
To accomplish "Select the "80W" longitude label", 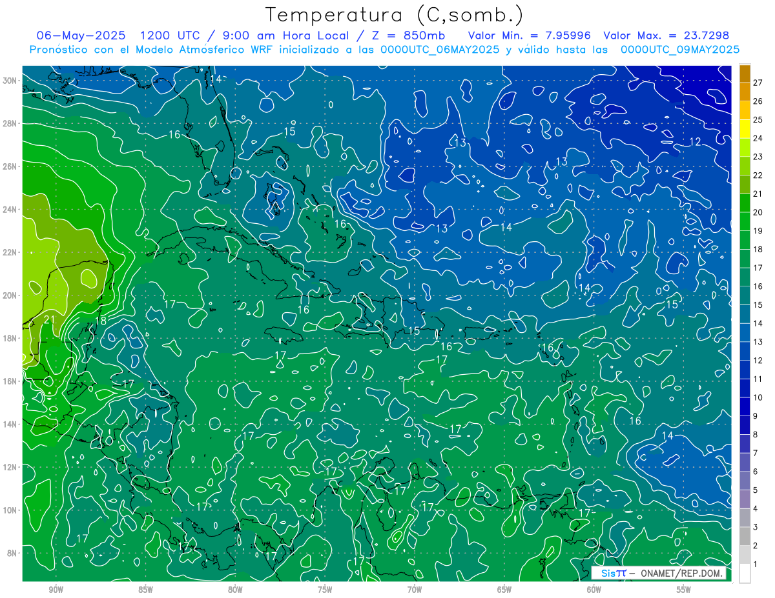I will coord(235,590).
